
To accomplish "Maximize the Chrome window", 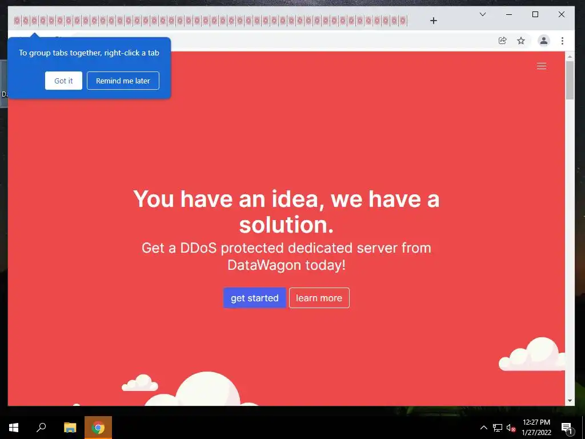I will [535, 14].
